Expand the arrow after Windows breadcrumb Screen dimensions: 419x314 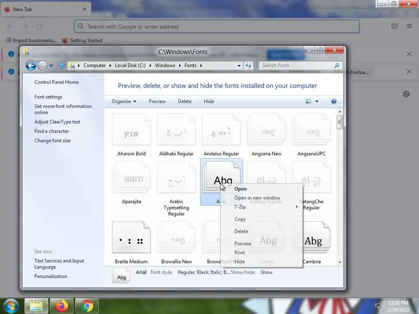click(180, 65)
